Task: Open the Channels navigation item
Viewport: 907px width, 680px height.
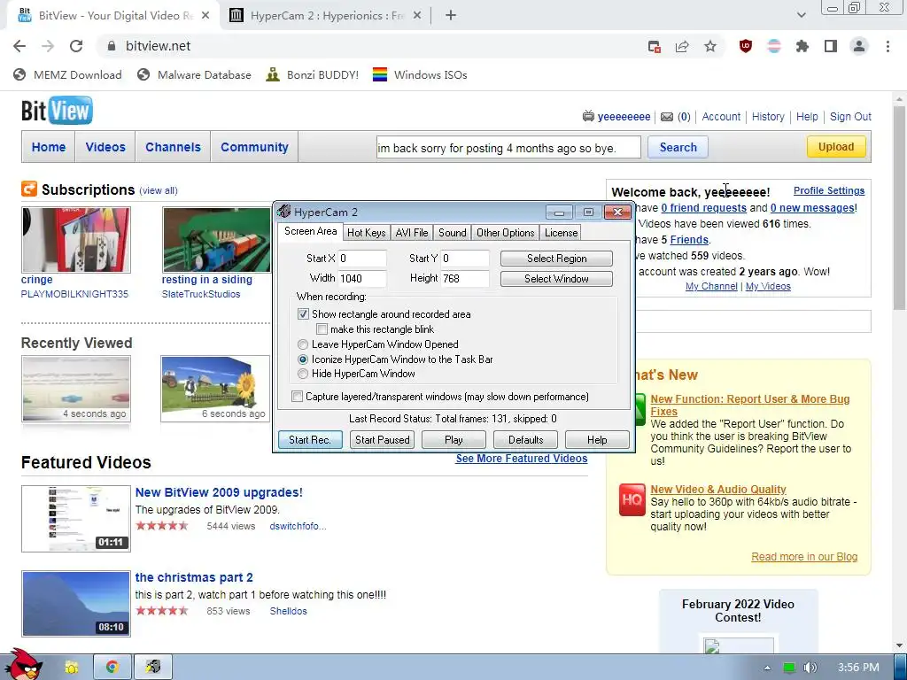Action: tap(173, 148)
